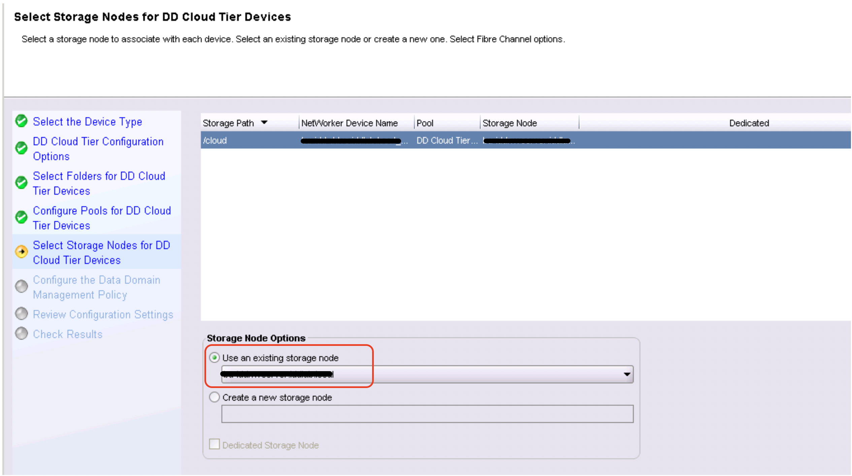Click the yellow arrow icon for the current Select Storage Nodes step

click(x=22, y=252)
